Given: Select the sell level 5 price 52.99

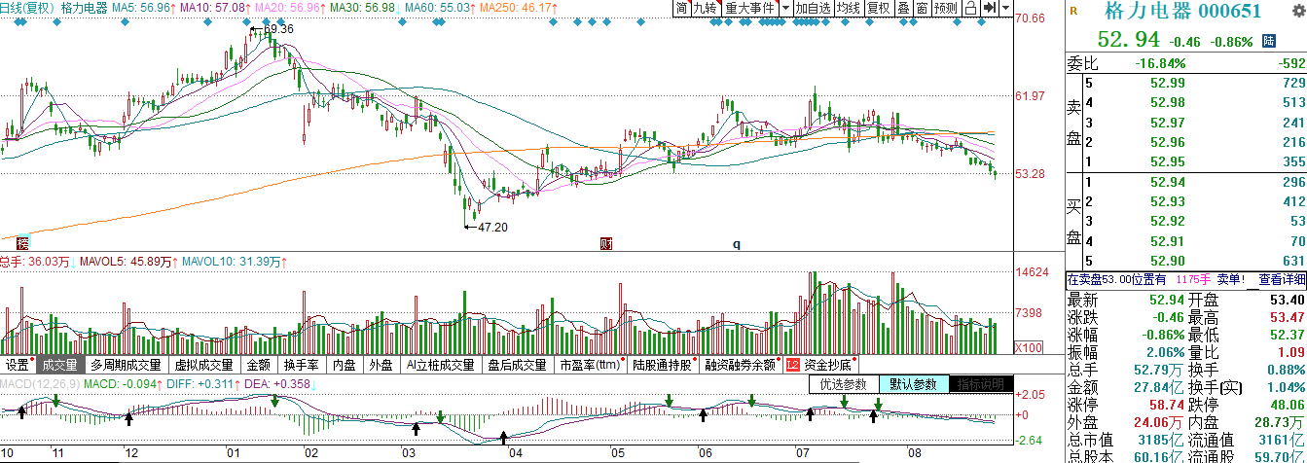Looking at the screenshot, I should pos(1167,84).
